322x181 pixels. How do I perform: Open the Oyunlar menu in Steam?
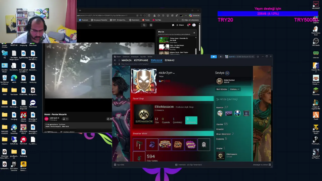click(x=143, y=57)
